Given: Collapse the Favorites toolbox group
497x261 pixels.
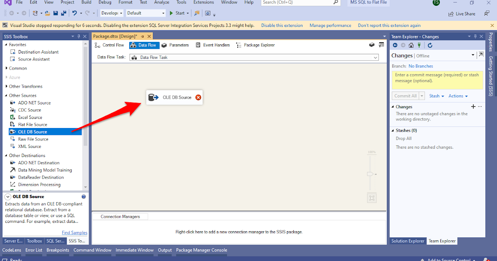Looking at the screenshot, I should click(x=6, y=45).
